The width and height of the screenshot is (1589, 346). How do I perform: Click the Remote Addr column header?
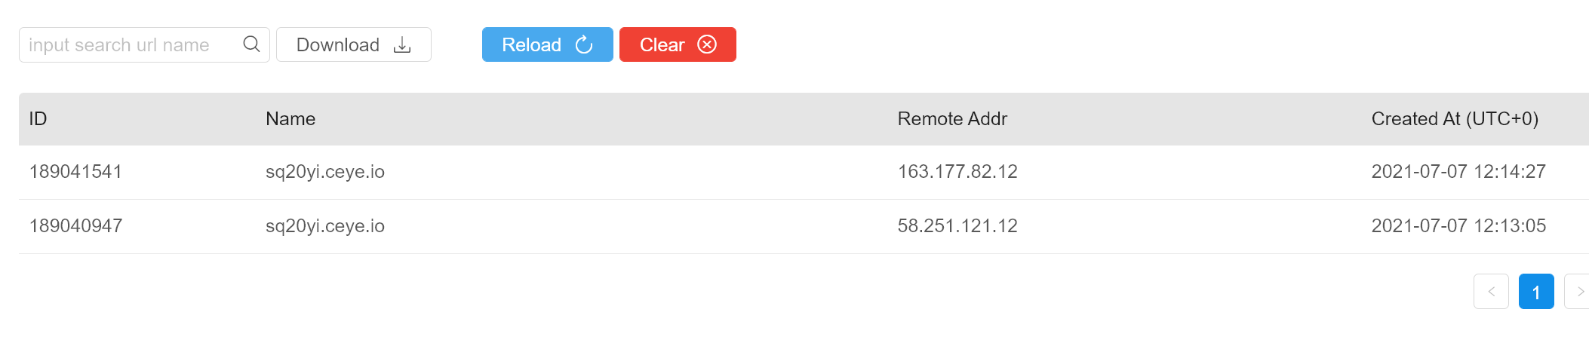[952, 119]
